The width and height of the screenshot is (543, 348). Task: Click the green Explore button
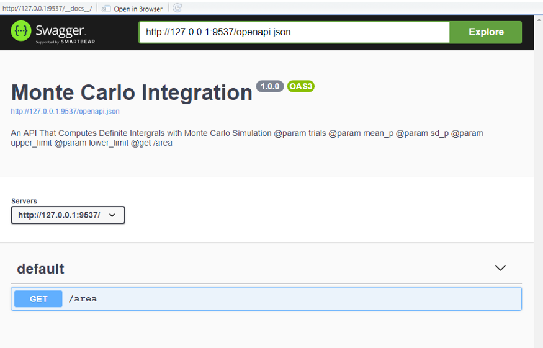click(486, 32)
